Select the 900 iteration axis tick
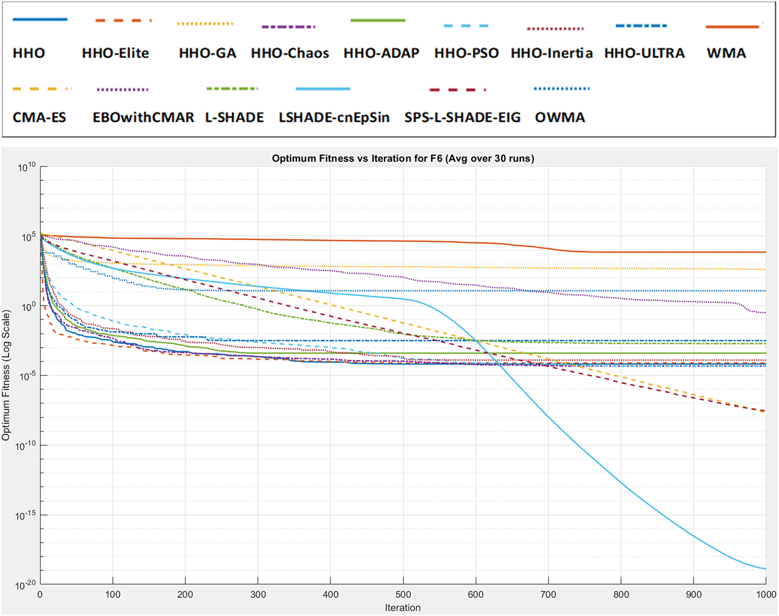This screenshot has width=779, height=616. click(694, 594)
